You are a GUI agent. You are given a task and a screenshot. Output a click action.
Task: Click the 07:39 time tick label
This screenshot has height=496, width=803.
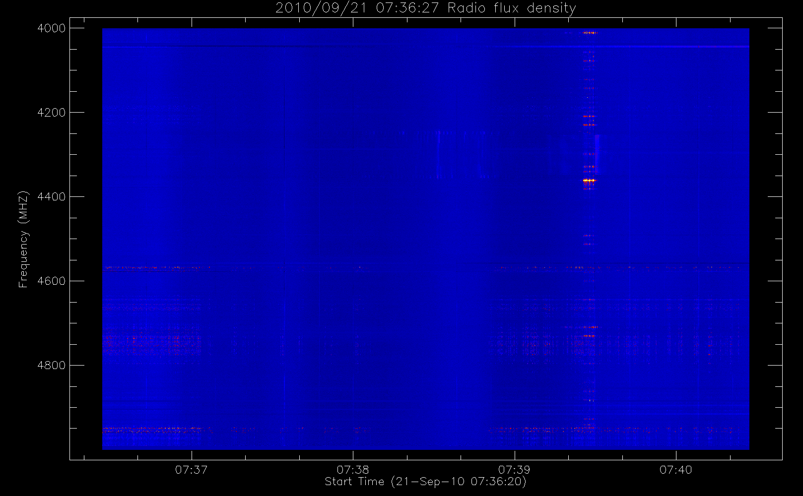(514, 470)
